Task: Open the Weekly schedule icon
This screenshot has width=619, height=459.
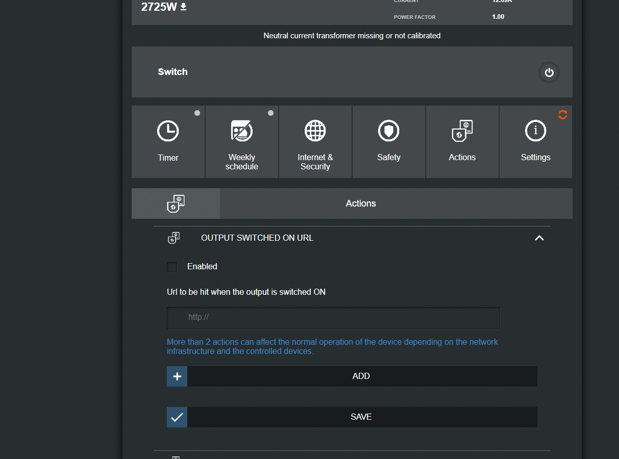Action: pos(241,131)
